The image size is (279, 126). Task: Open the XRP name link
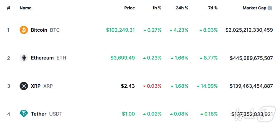36,86
